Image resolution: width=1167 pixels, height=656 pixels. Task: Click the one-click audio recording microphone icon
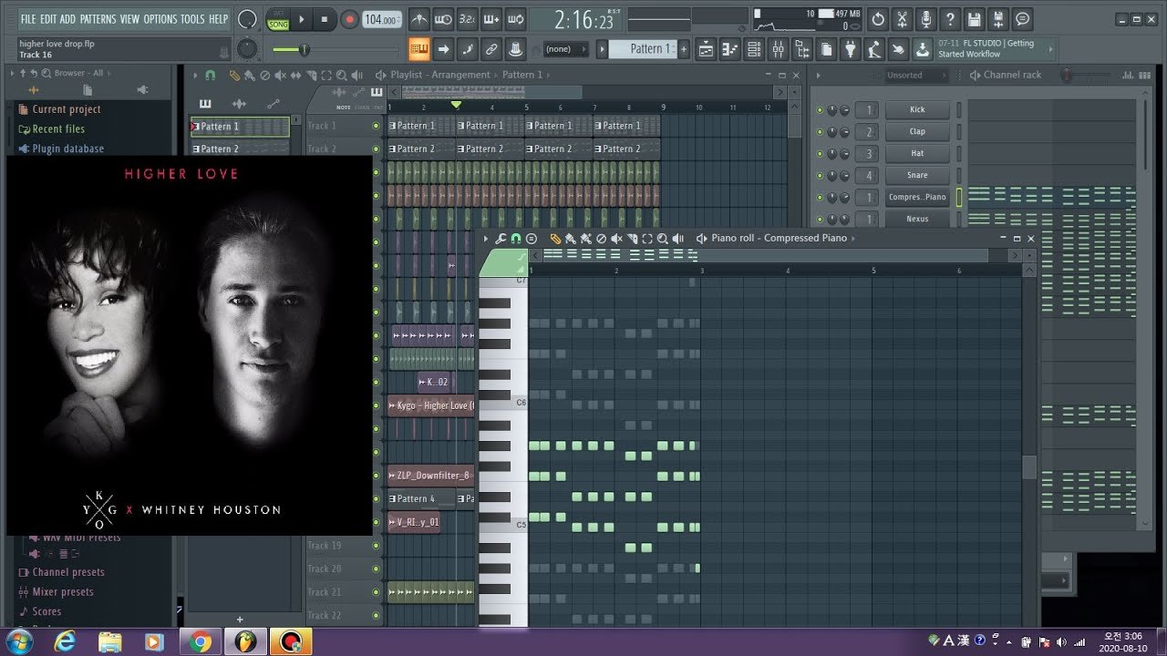click(925, 19)
